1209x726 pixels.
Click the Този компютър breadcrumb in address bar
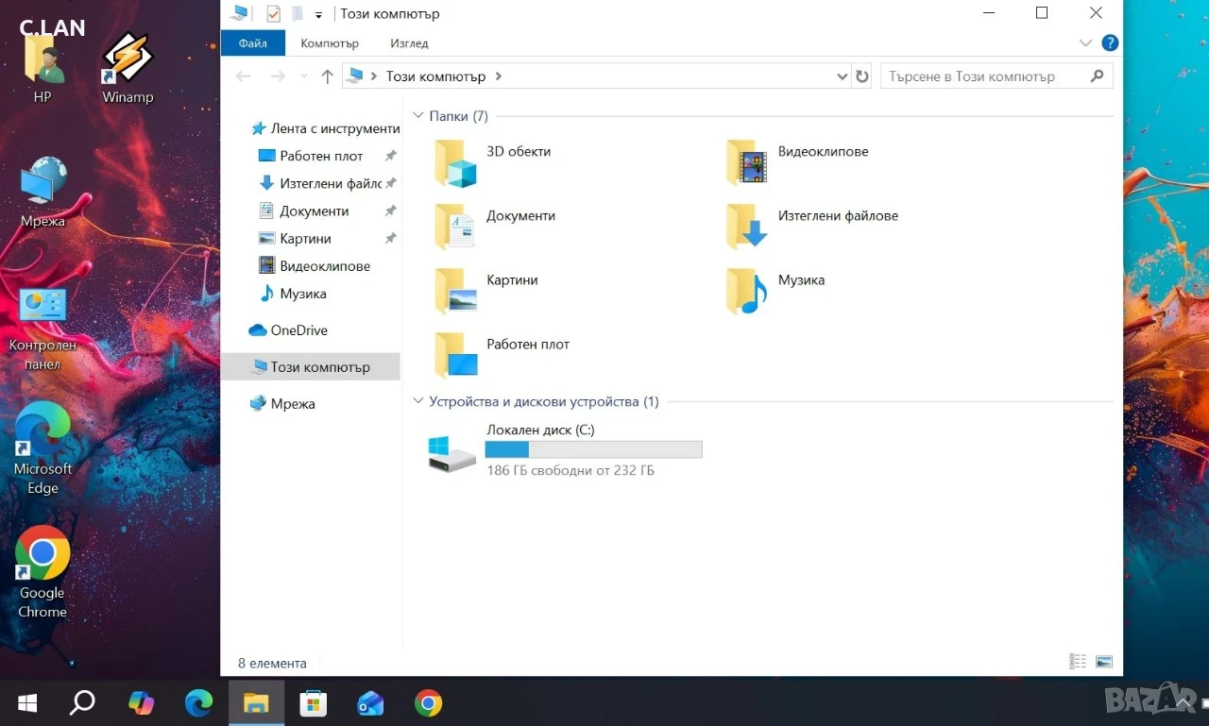(435, 76)
